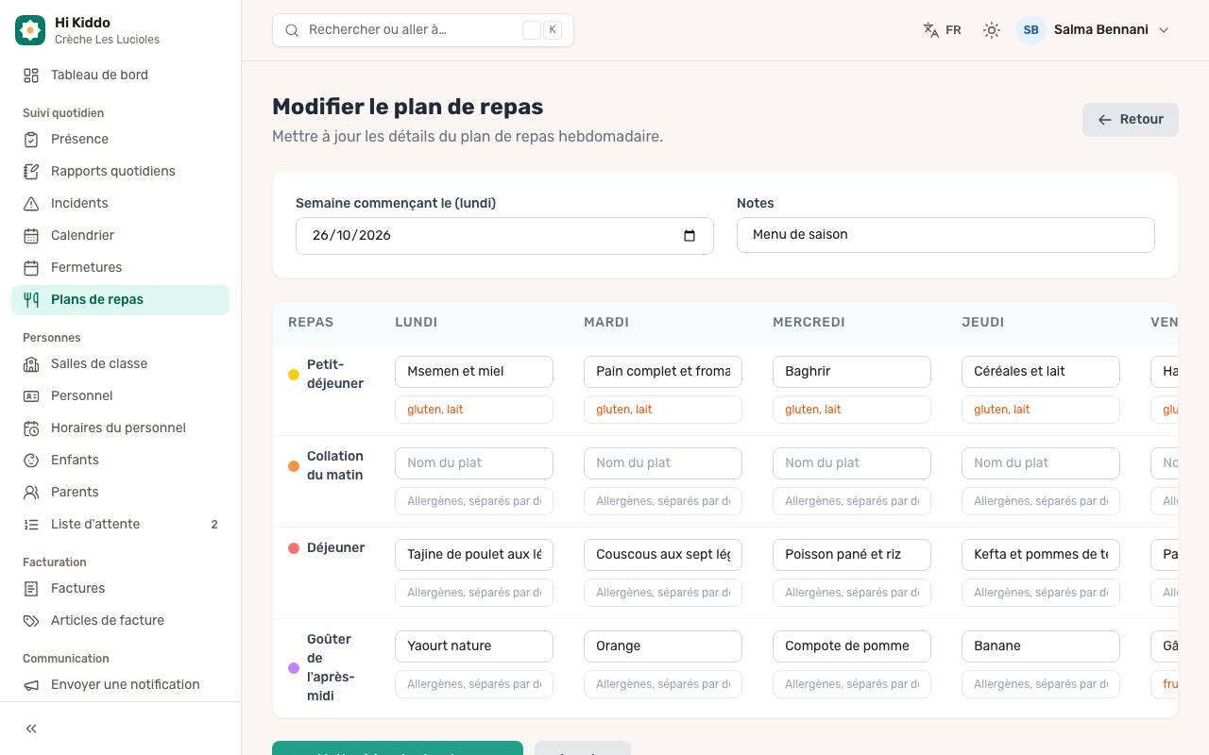Select the Enfants smiley icon entry

tap(31, 461)
